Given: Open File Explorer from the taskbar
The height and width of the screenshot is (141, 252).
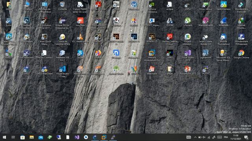Looking at the screenshot, I should (x=31, y=137).
